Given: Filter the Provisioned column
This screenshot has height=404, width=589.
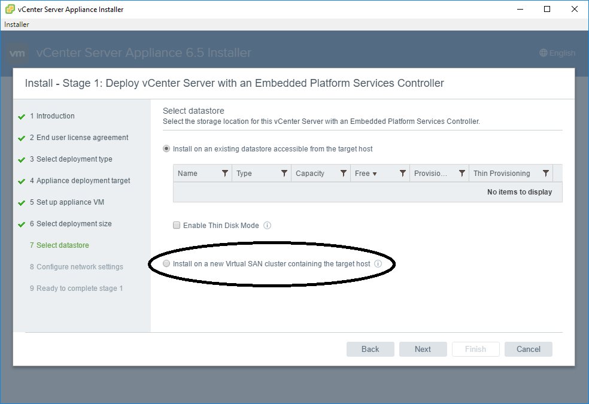Looking at the screenshot, I should point(462,173).
